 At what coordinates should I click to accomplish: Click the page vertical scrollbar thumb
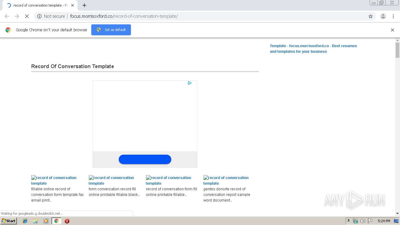(397, 50)
